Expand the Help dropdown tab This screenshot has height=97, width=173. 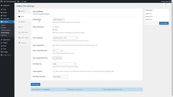166,4
